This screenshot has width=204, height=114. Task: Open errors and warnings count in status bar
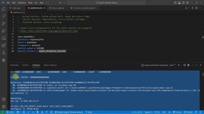(11, 112)
